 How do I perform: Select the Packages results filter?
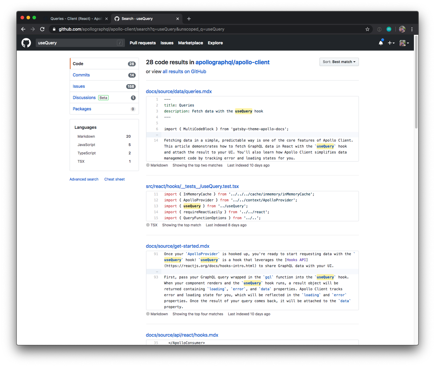(x=104, y=109)
